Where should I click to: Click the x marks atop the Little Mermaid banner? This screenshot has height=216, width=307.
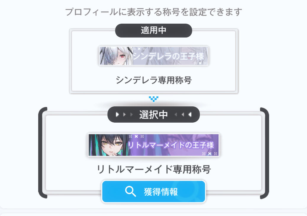click(x=136, y=136)
